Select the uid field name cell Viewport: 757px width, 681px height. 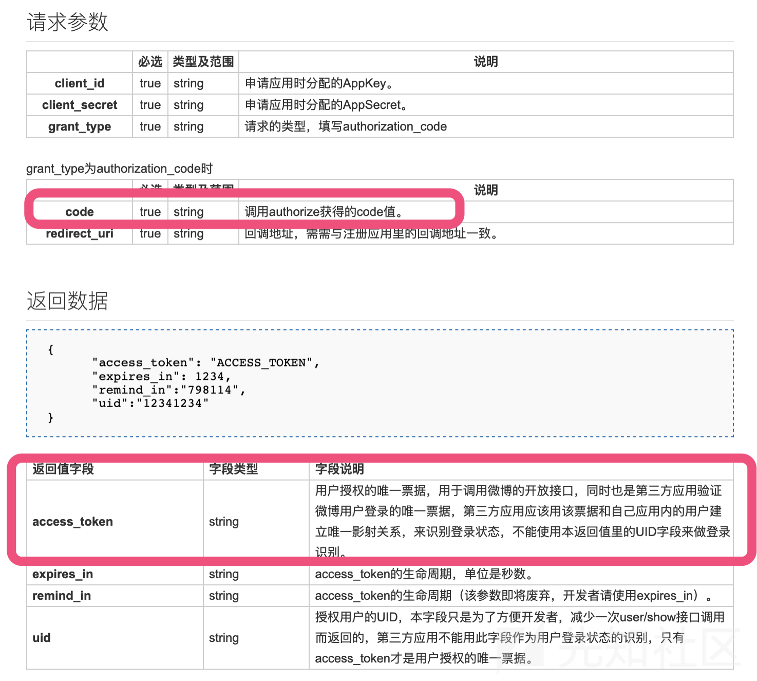(115, 638)
